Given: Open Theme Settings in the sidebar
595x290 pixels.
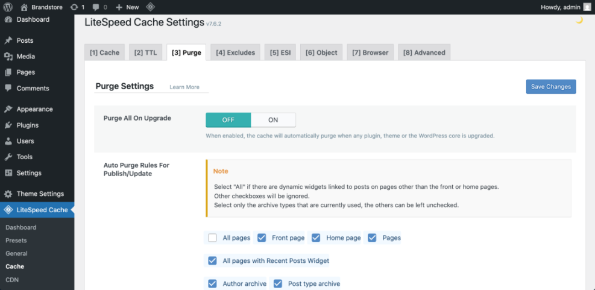Looking at the screenshot, I should pyautogui.click(x=40, y=194).
